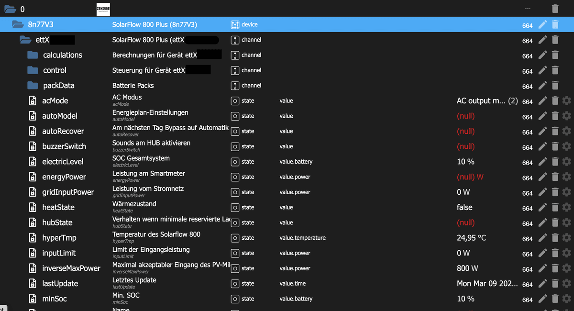574x311 pixels.
Task: Edit the buzzerSwitch state
Action: tap(542, 146)
